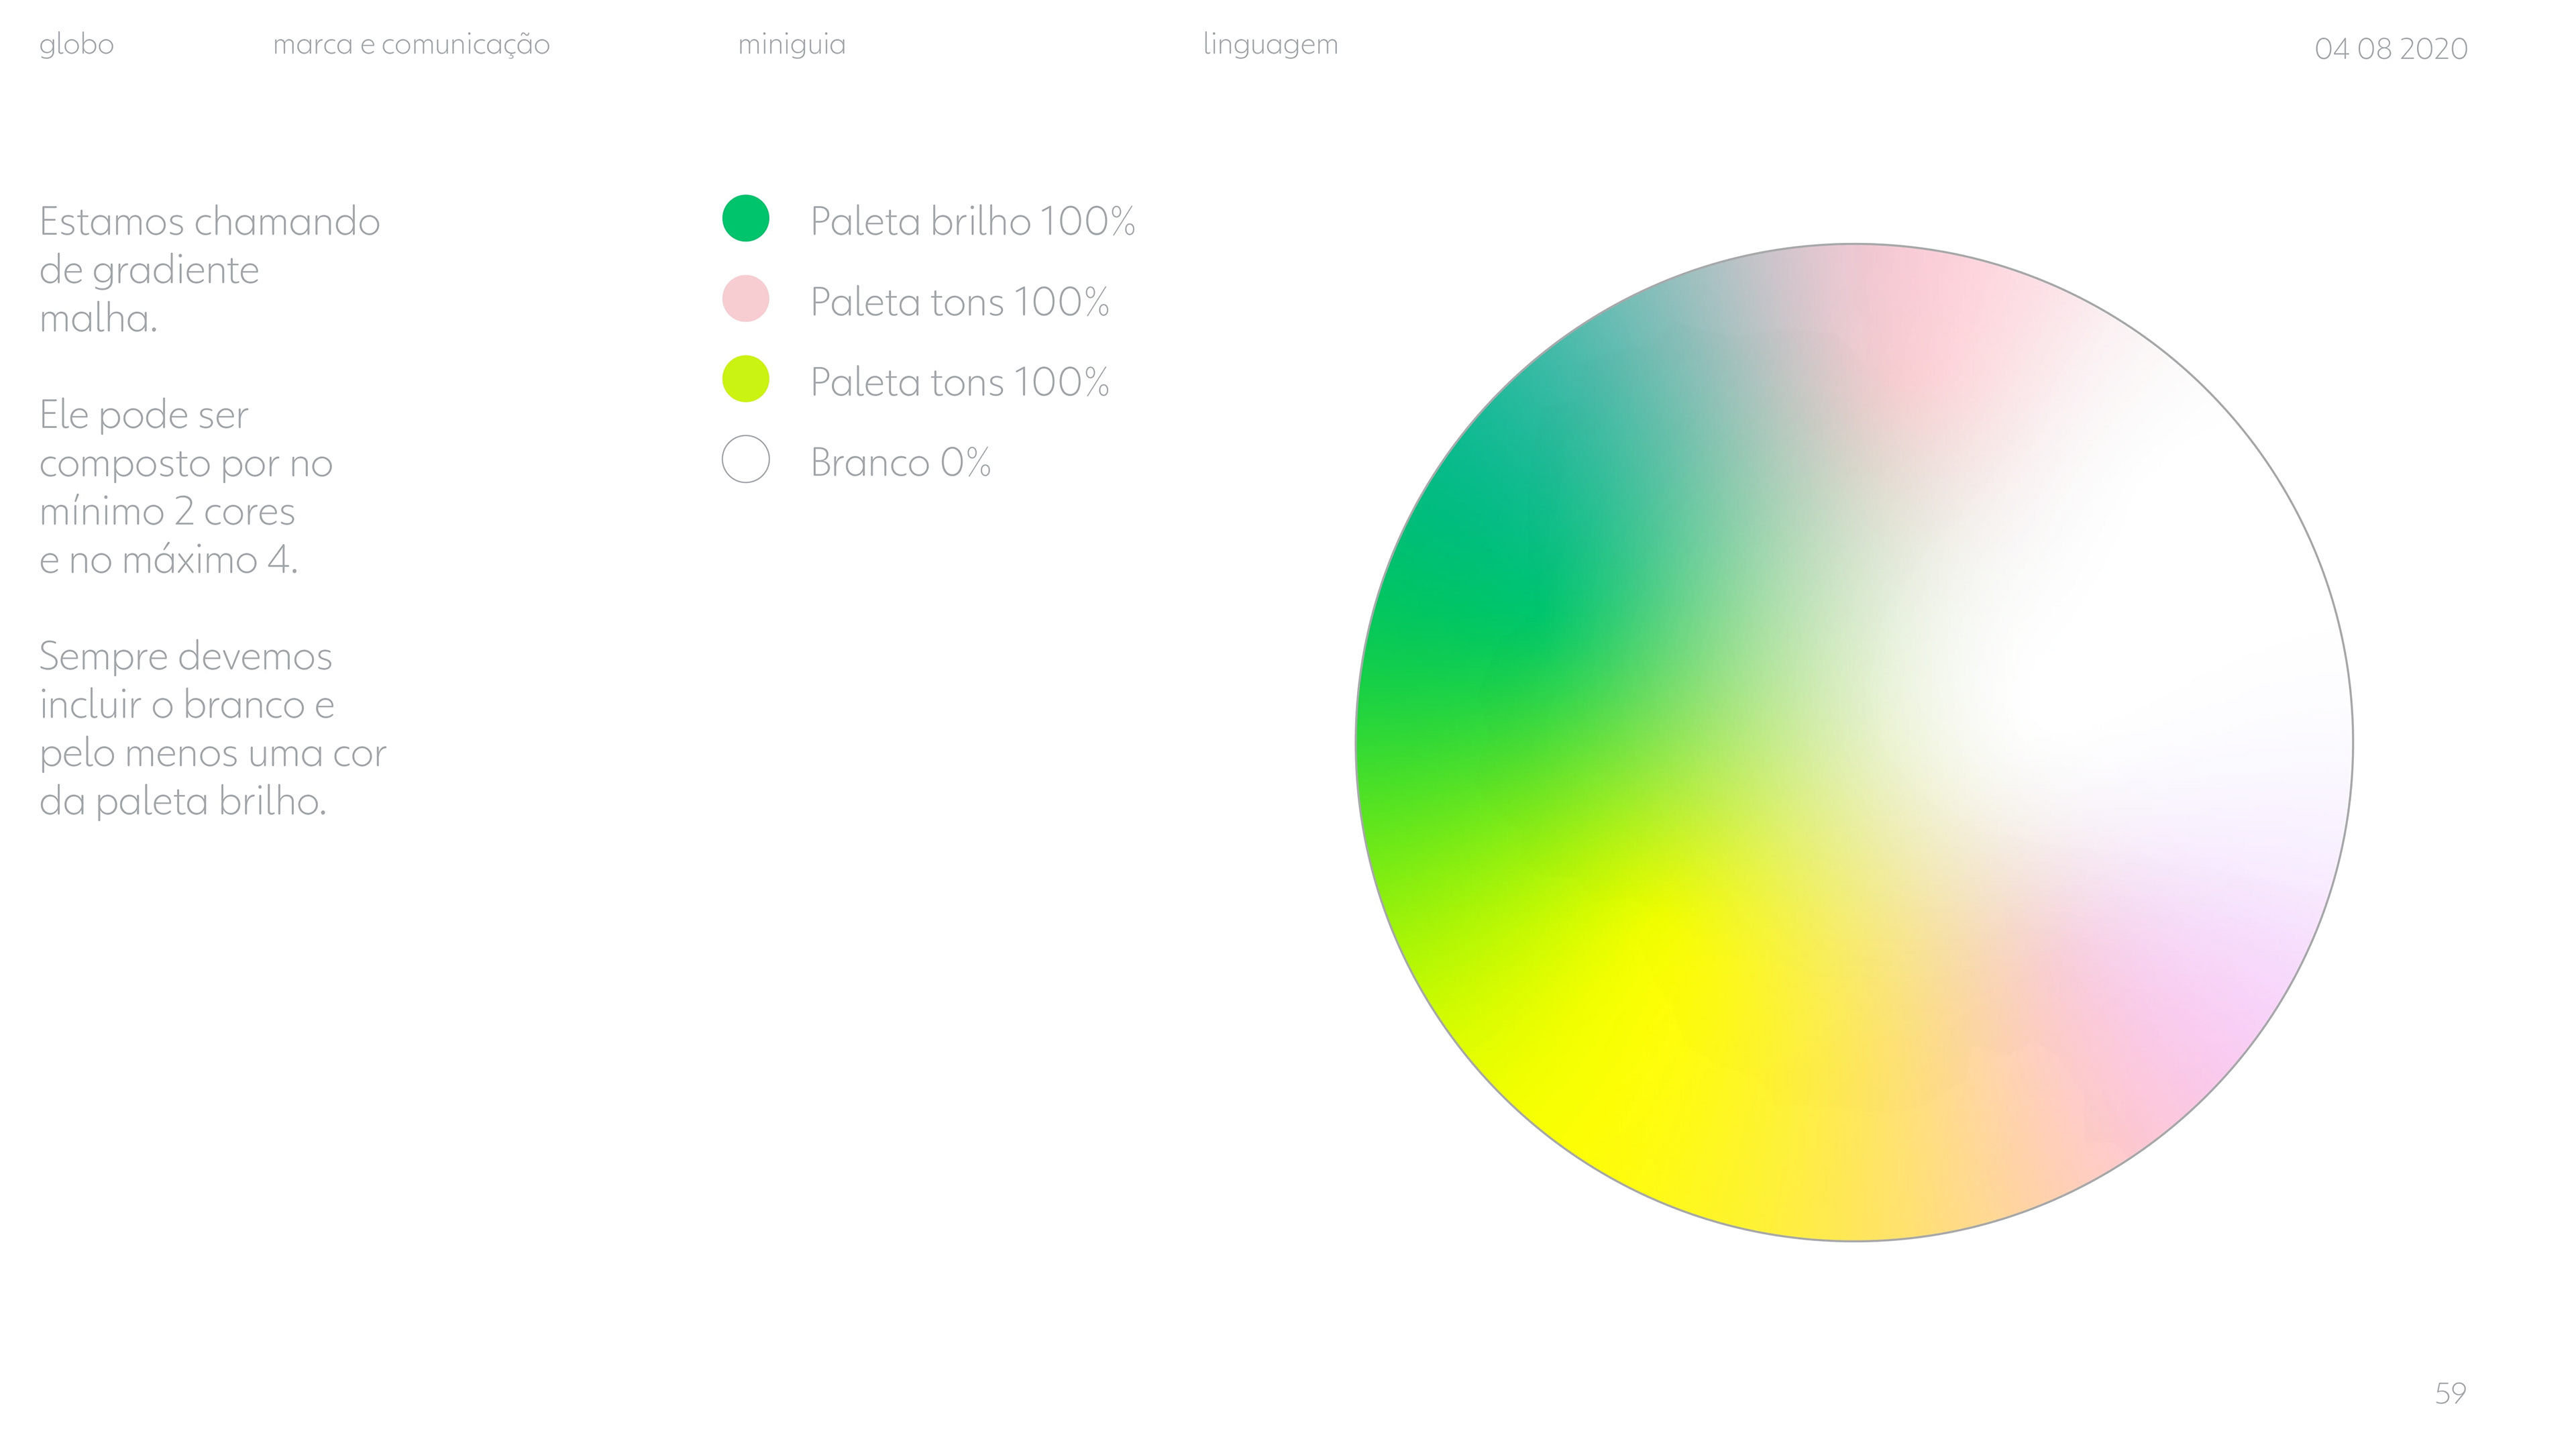Click the 'Sempre devemos incluir o branco' paragraph

click(x=212, y=729)
